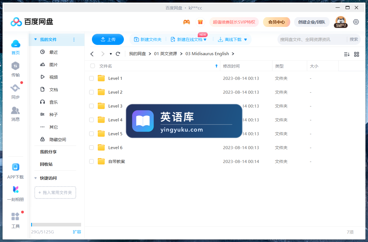Go to 01 英文资源 in breadcrumb

[x=166, y=54]
